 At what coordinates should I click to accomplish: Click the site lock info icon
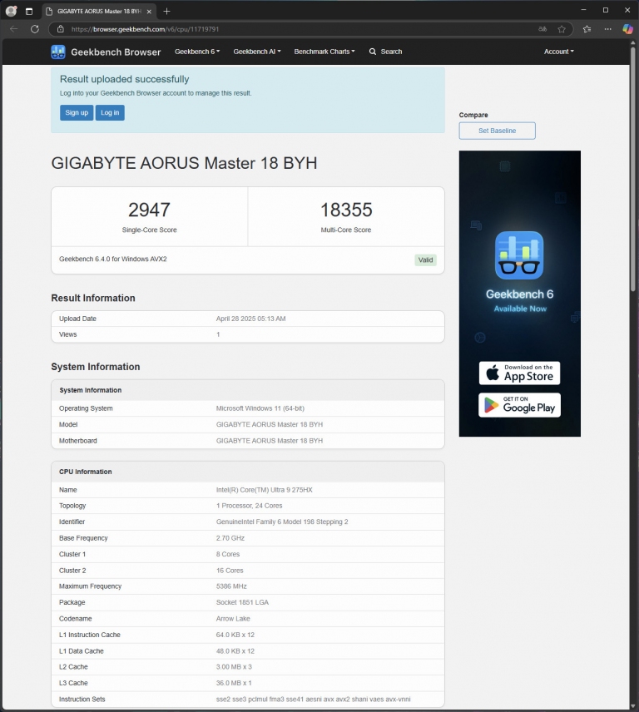point(61,29)
